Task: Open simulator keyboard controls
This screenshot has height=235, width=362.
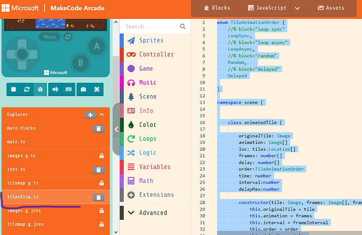Action: [69, 89]
